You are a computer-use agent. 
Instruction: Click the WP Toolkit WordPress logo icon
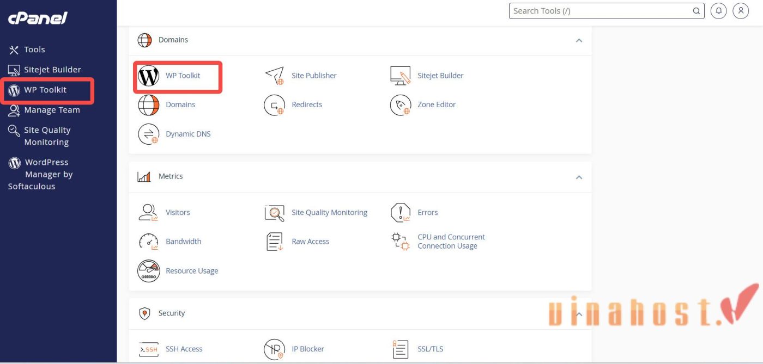point(148,76)
